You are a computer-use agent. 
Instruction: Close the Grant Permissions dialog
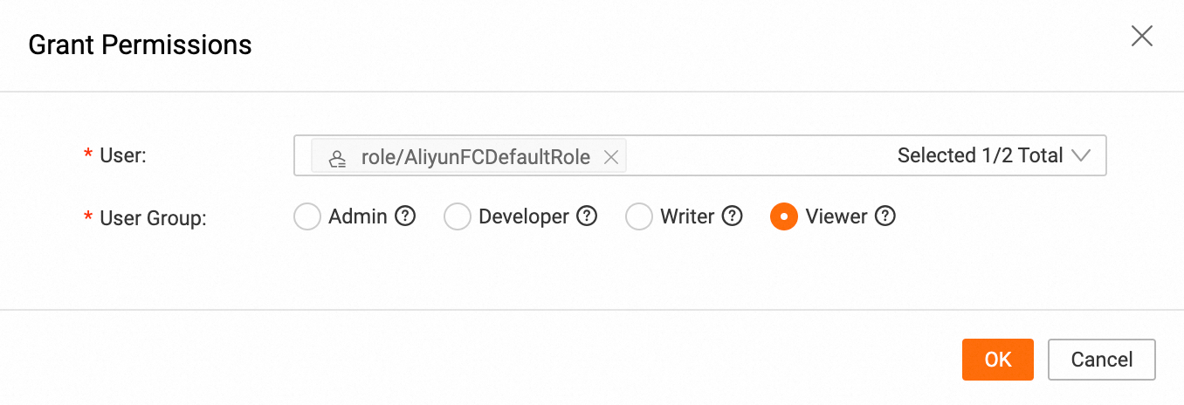point(1142,36)
